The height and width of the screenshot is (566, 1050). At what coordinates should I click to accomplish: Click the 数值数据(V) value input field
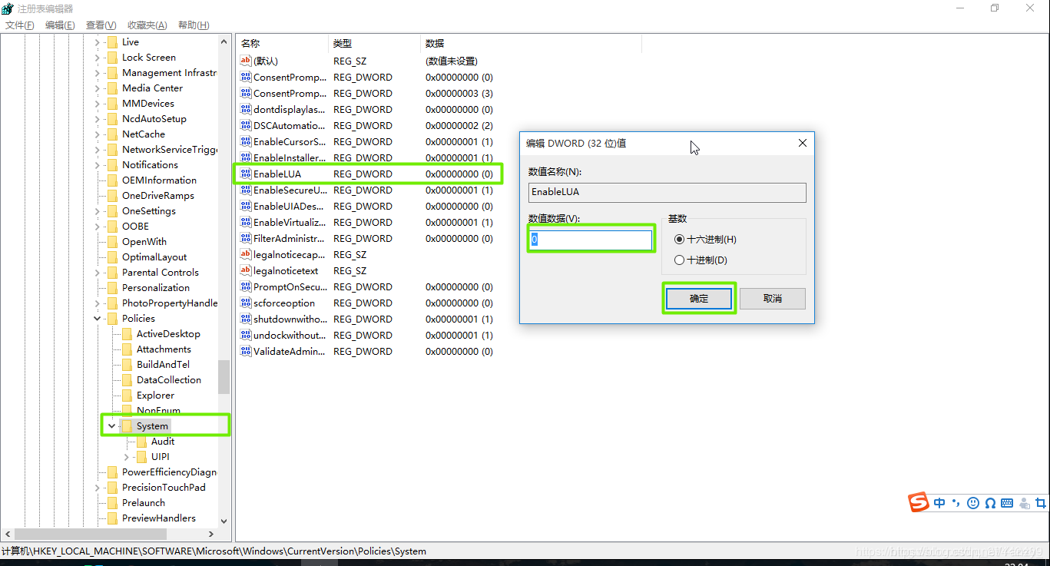[591, 240]
